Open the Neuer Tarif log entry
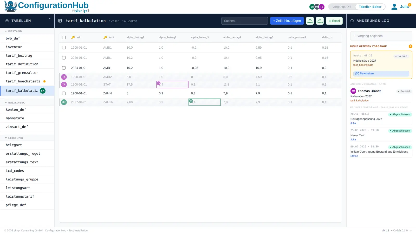The height and width of the screenshot is (234, 416). click(381, 135)
